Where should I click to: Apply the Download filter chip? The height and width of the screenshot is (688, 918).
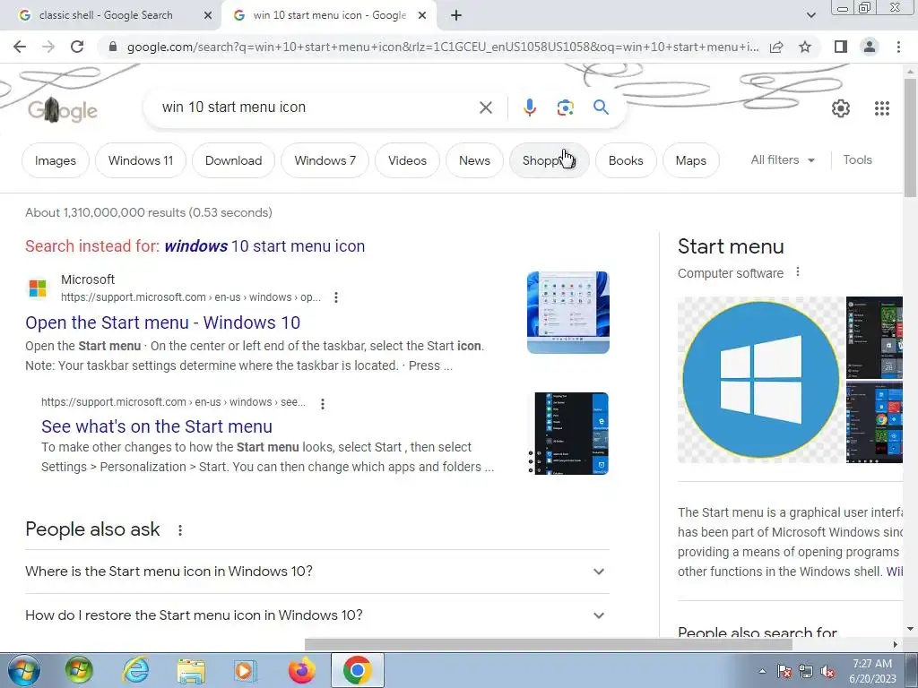point(233,160)
